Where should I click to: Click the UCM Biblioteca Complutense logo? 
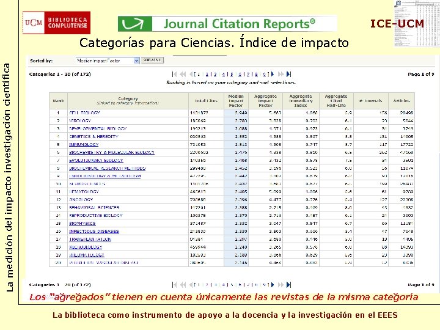56,23
